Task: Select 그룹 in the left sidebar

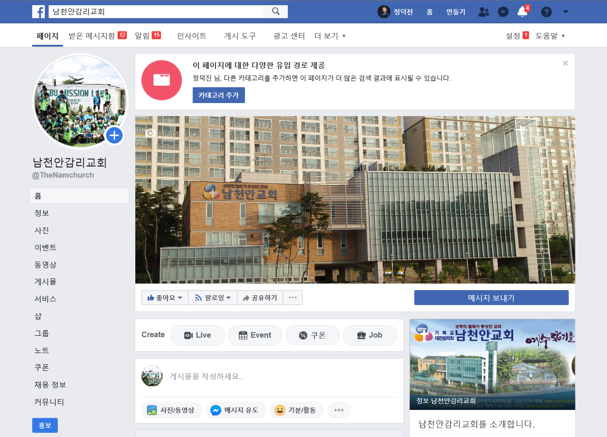Action: pyautogui.click(x=42, y=333)
